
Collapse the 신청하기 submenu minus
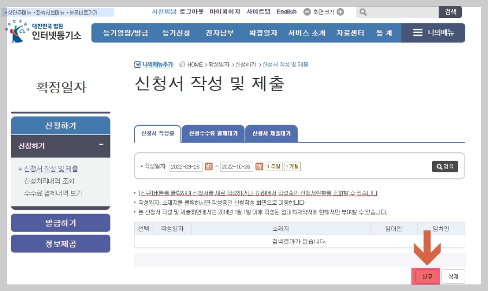click(101, 145)
